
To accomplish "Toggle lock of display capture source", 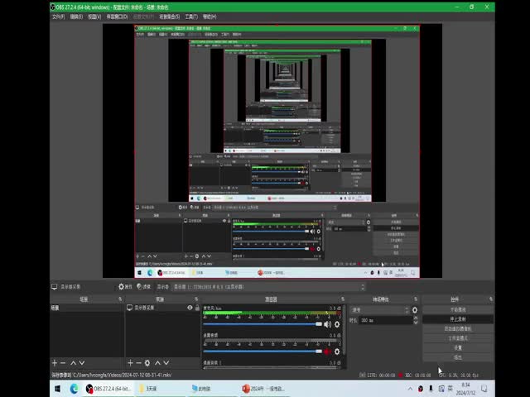I will coord(198,308).
